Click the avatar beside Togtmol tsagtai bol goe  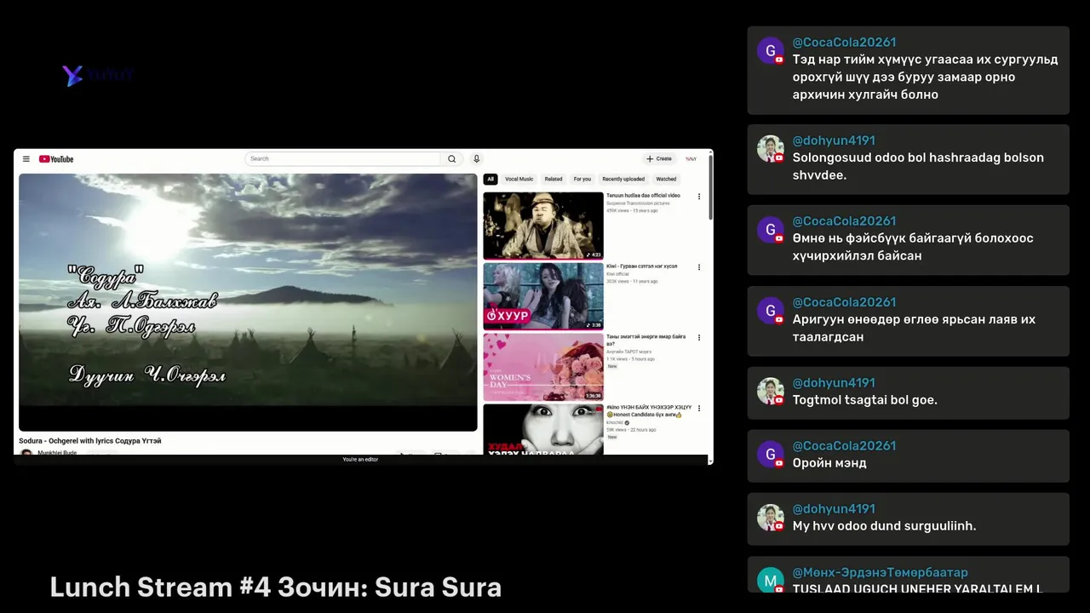click(771, 391)
